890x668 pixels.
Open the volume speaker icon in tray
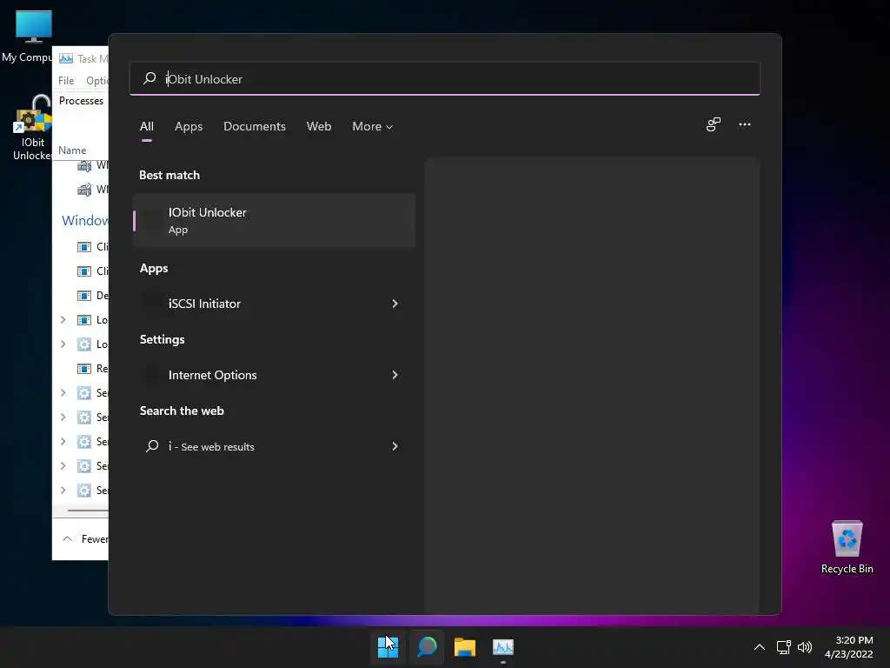click(x=805, y=647)
